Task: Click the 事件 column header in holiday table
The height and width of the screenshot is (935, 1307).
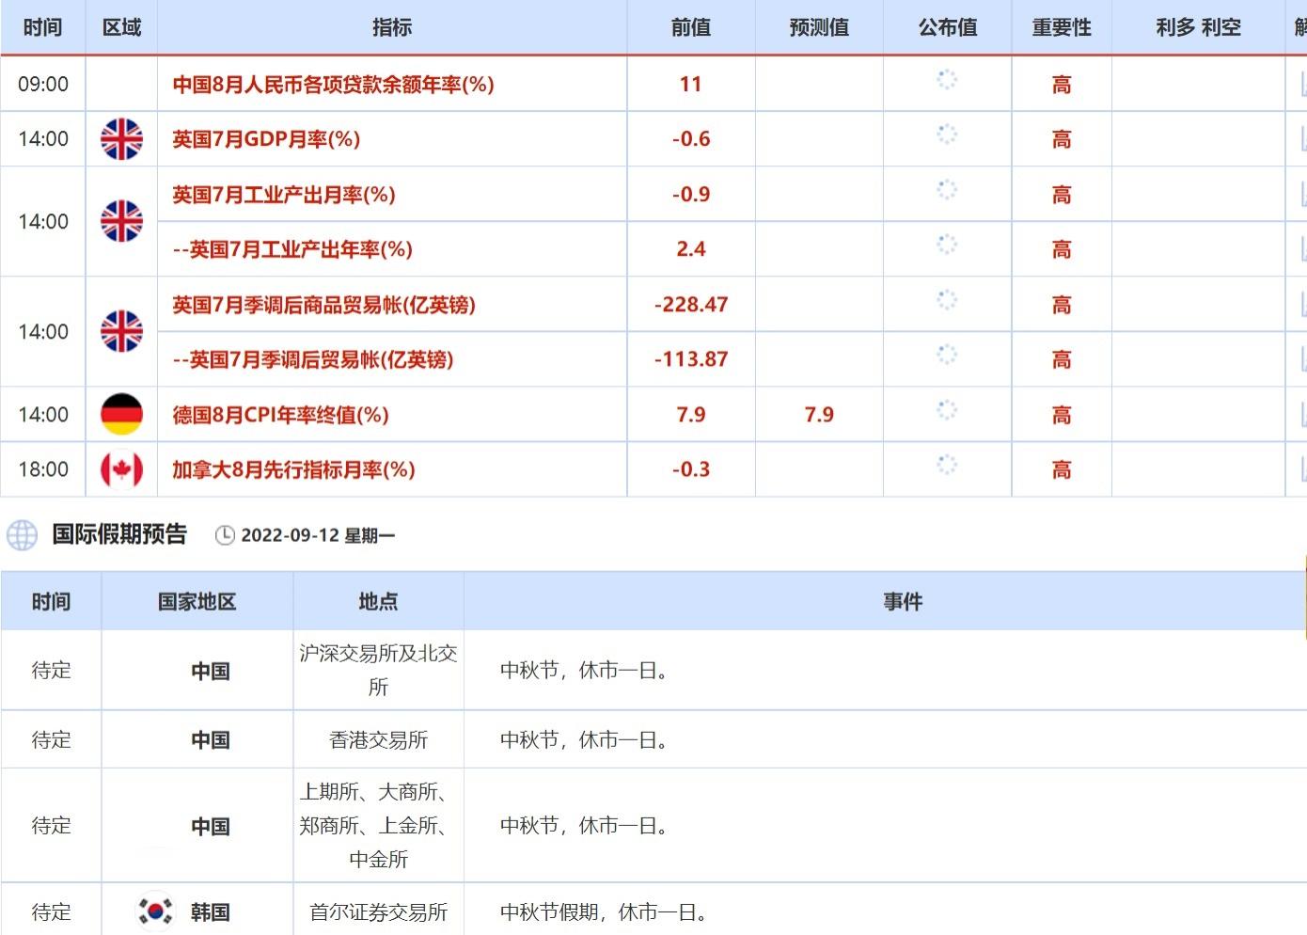Action: 903,601
